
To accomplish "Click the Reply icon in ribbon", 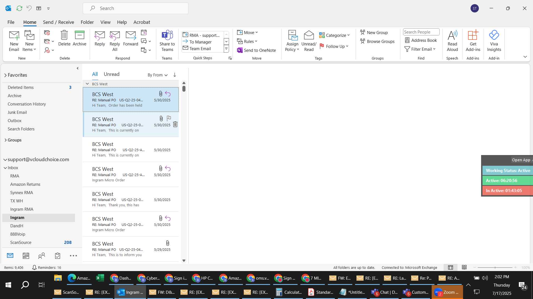I will coord(100,38).
